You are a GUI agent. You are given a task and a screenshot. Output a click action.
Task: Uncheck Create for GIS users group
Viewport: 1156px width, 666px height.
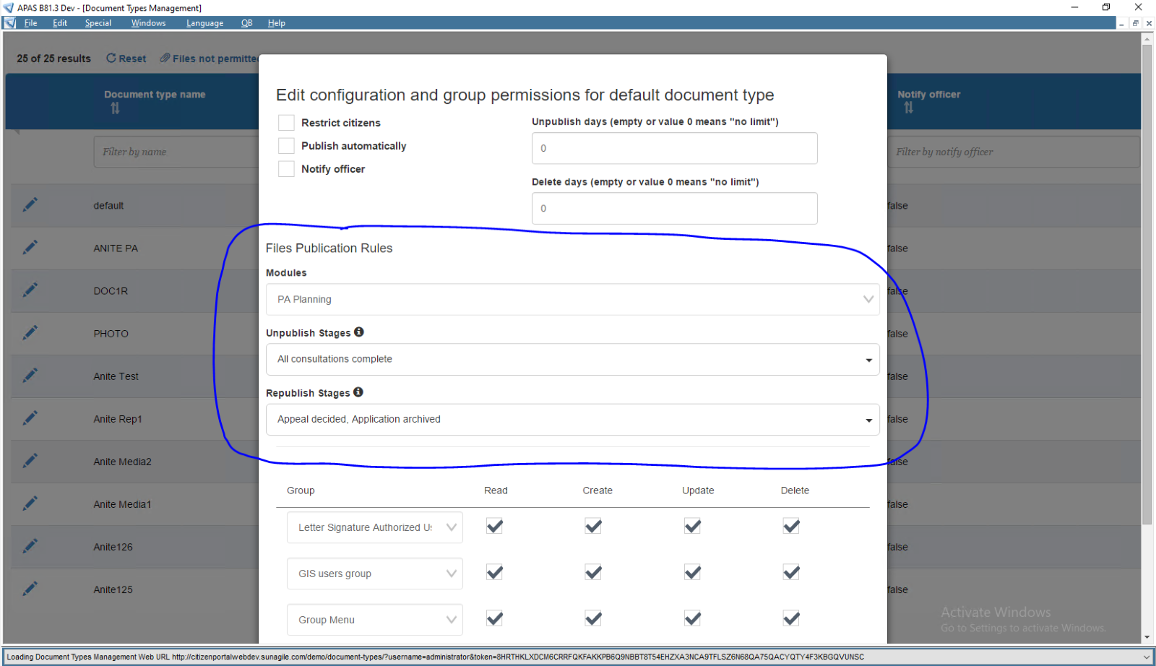point(593,573)
